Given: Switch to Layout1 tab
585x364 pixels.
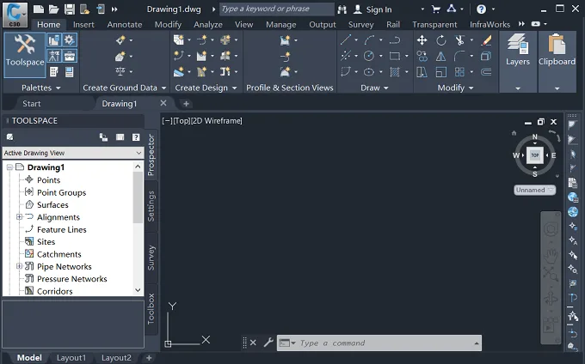Looking at the screenshot, I should [71, 358].
